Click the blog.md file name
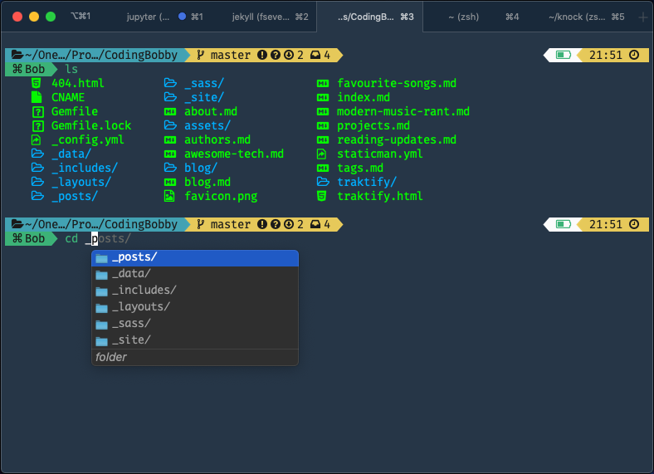 click(x=207, y=182)
